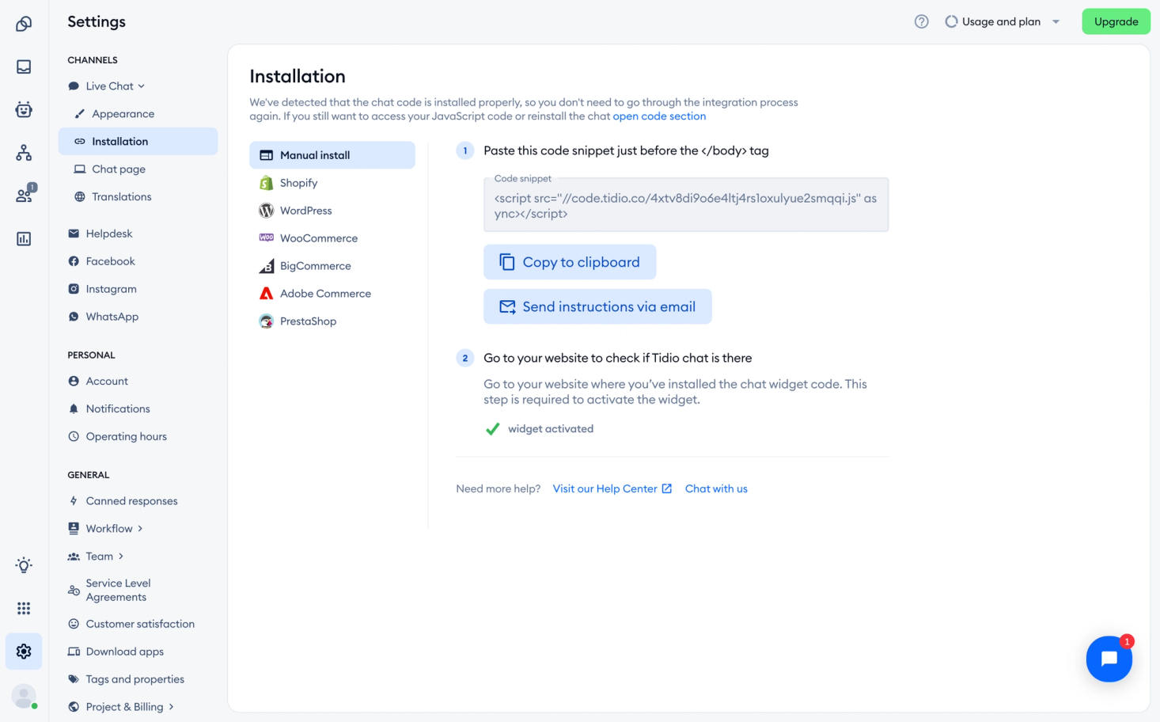Screen dimensions: 1160x722
Task: Click the Settings gear icon
Action: [x=24, y=652]
